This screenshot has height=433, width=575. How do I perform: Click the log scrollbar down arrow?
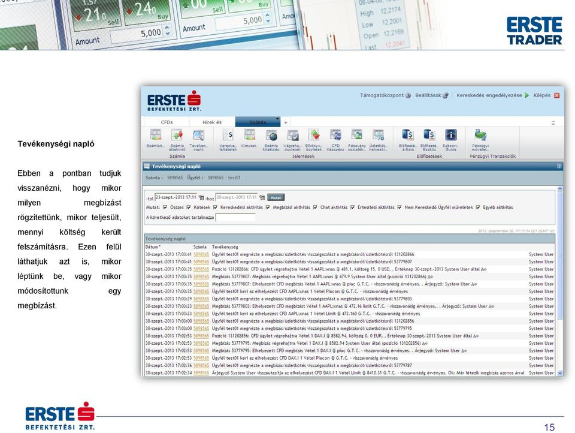560,373
